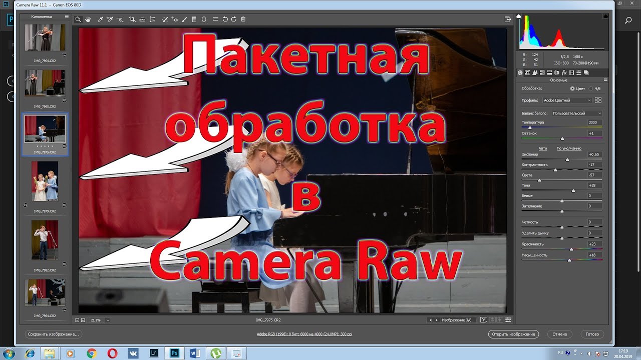The height and width of the screenshot is (360, 641).
Task: Click the Тени value field
Action: point(595,185)
